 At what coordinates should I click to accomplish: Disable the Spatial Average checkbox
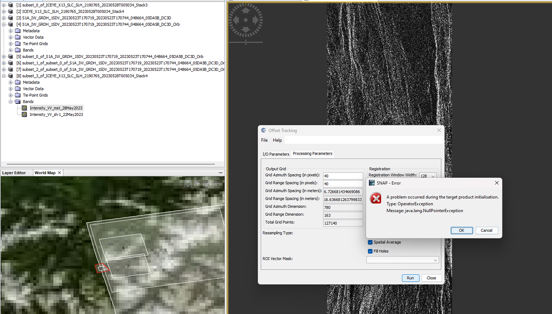[370, 242]
